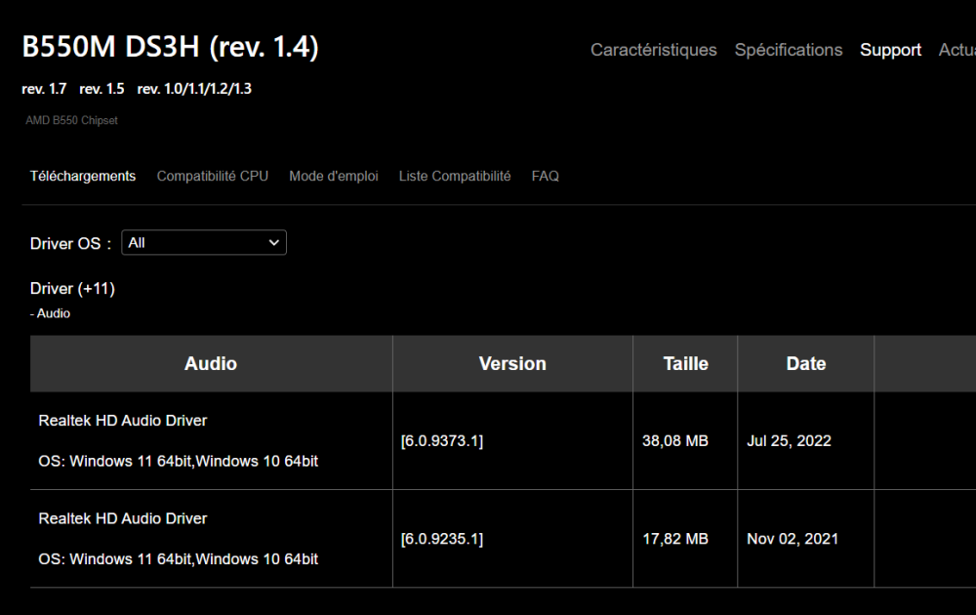The image size is (976, 615).
Task: Click the Taille column header
Action: pyautogui.click(x=685, y=364)
